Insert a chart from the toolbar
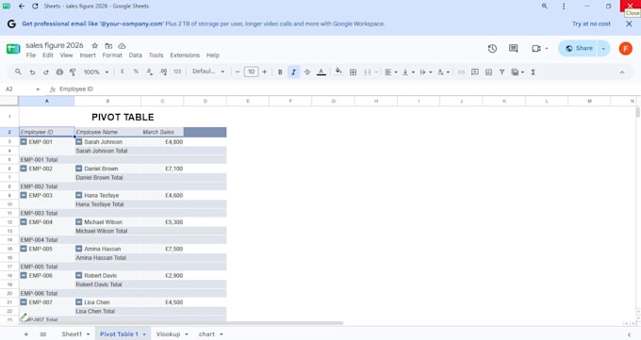The width and height of the screenshot is (641, 340). 488,72
